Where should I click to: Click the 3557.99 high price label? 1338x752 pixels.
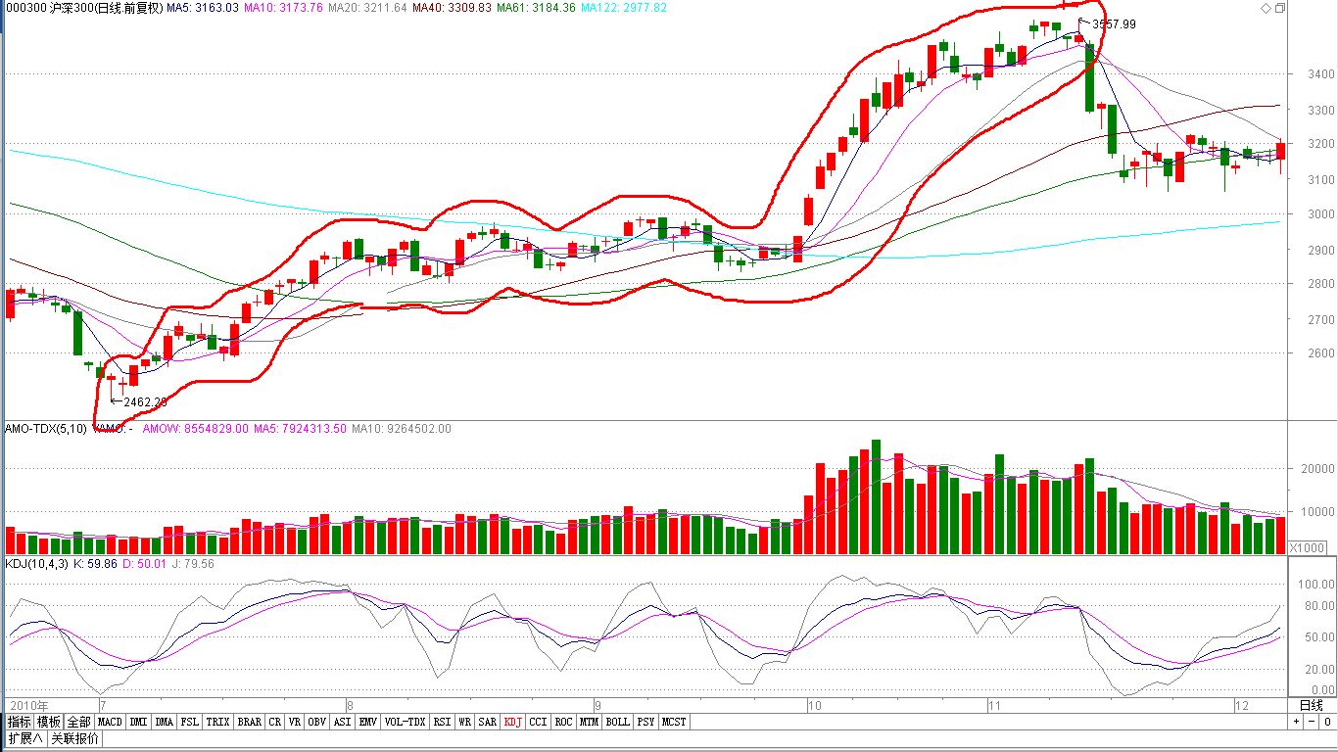(x=1114, y=24)
